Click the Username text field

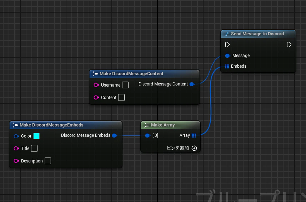[x=125, y=85]
